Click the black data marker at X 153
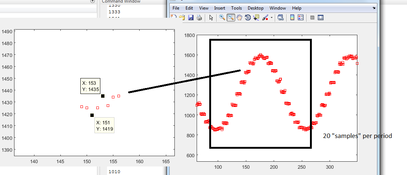The height and width of the screenshot is (175, 407). click(x=103, y=96)
